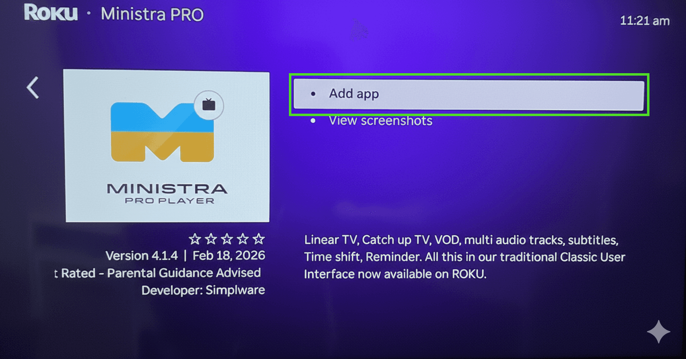Click the Version 4.1.4 label
Image resolution: width=686 pixels, height=359 pixels.
141,256
